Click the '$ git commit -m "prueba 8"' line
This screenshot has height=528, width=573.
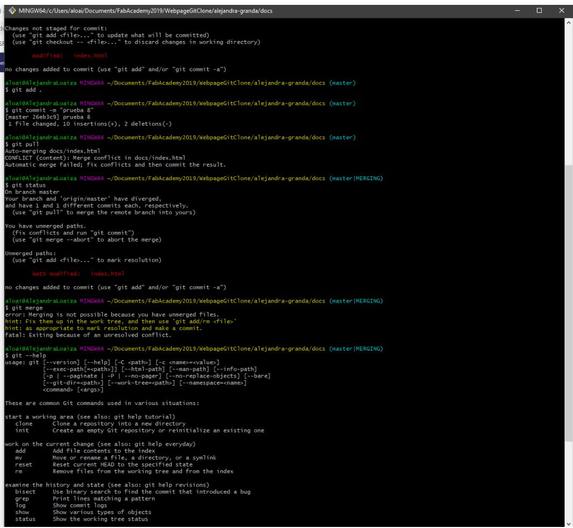click(49, 111)
